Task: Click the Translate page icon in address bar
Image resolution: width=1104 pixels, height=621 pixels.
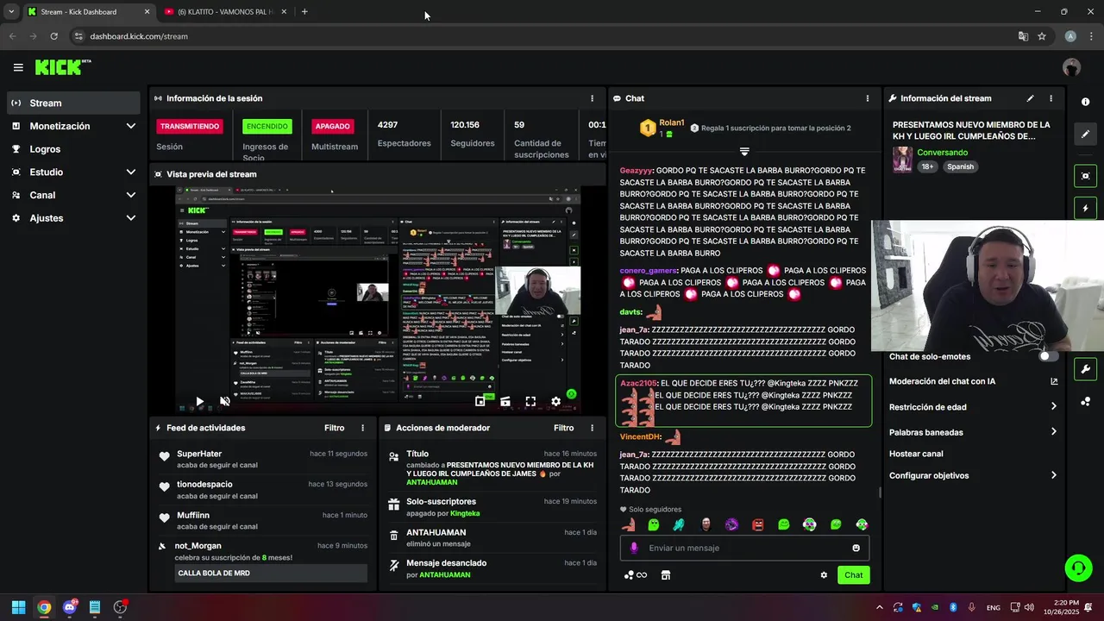Action: coord(1023,36)
